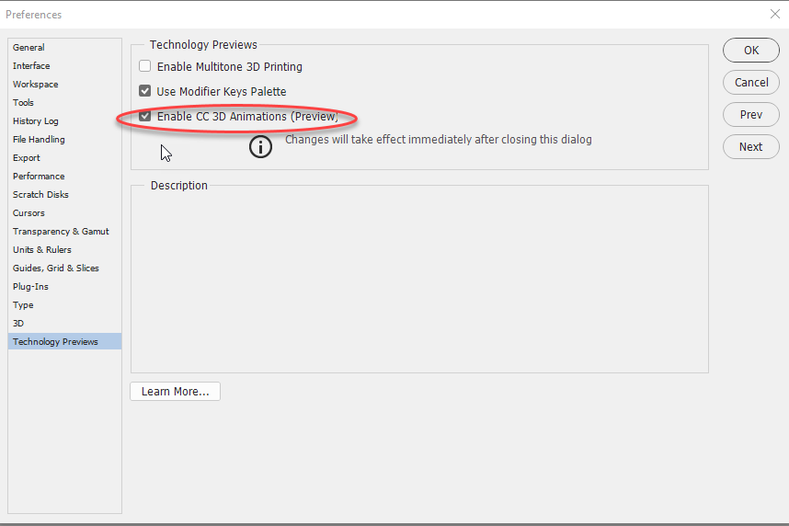The height and width of the screenshot is (526, 789).
Task: Uncheck Enable CC 3D Animations (Preview)
Action: point(145,117)
